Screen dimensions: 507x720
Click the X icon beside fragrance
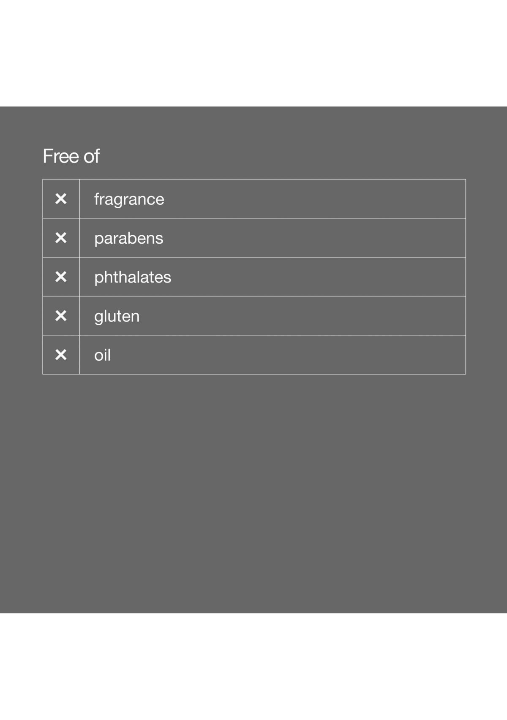[61, 199]
